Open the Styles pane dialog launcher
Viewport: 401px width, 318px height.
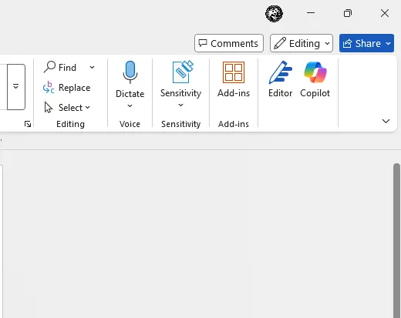point(28,124)
